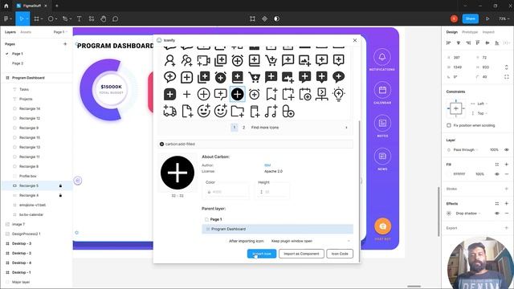Toggle the contrast mask icon
This screenshot has height=289, width=514.
coord(276,18)
